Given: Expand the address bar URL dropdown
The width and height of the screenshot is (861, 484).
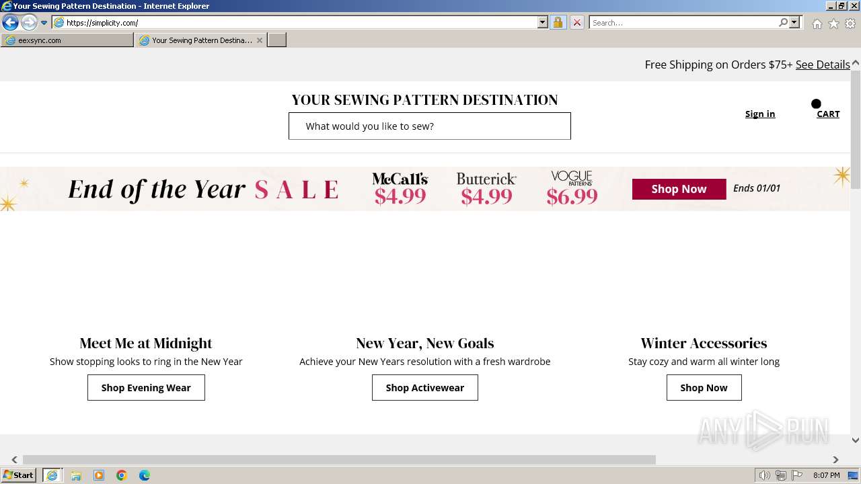Looking at the screenshot, I should click(543, 22).
